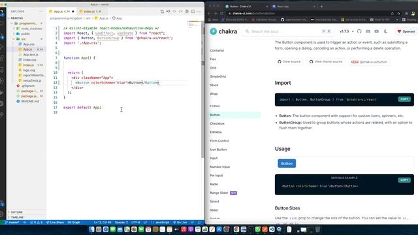Viewport: 418px width, 235px height.
Task: Open Git Graph from status bar
Action: click(74, 223)
